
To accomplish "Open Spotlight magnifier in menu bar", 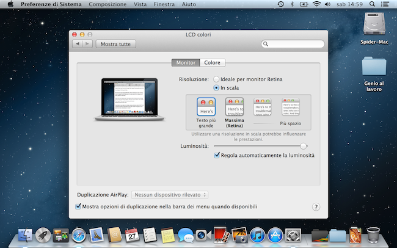I will click(x=372, y=4).
